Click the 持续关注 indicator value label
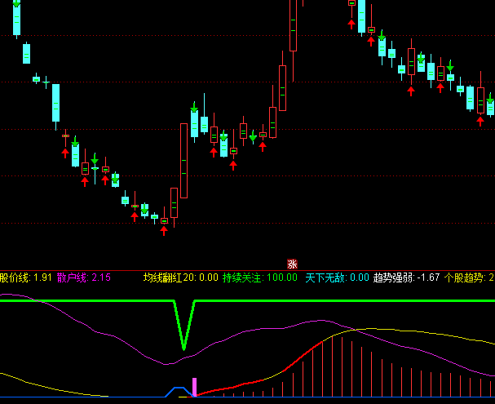This screenshot has height=404, width=495. tap(242, 278)
